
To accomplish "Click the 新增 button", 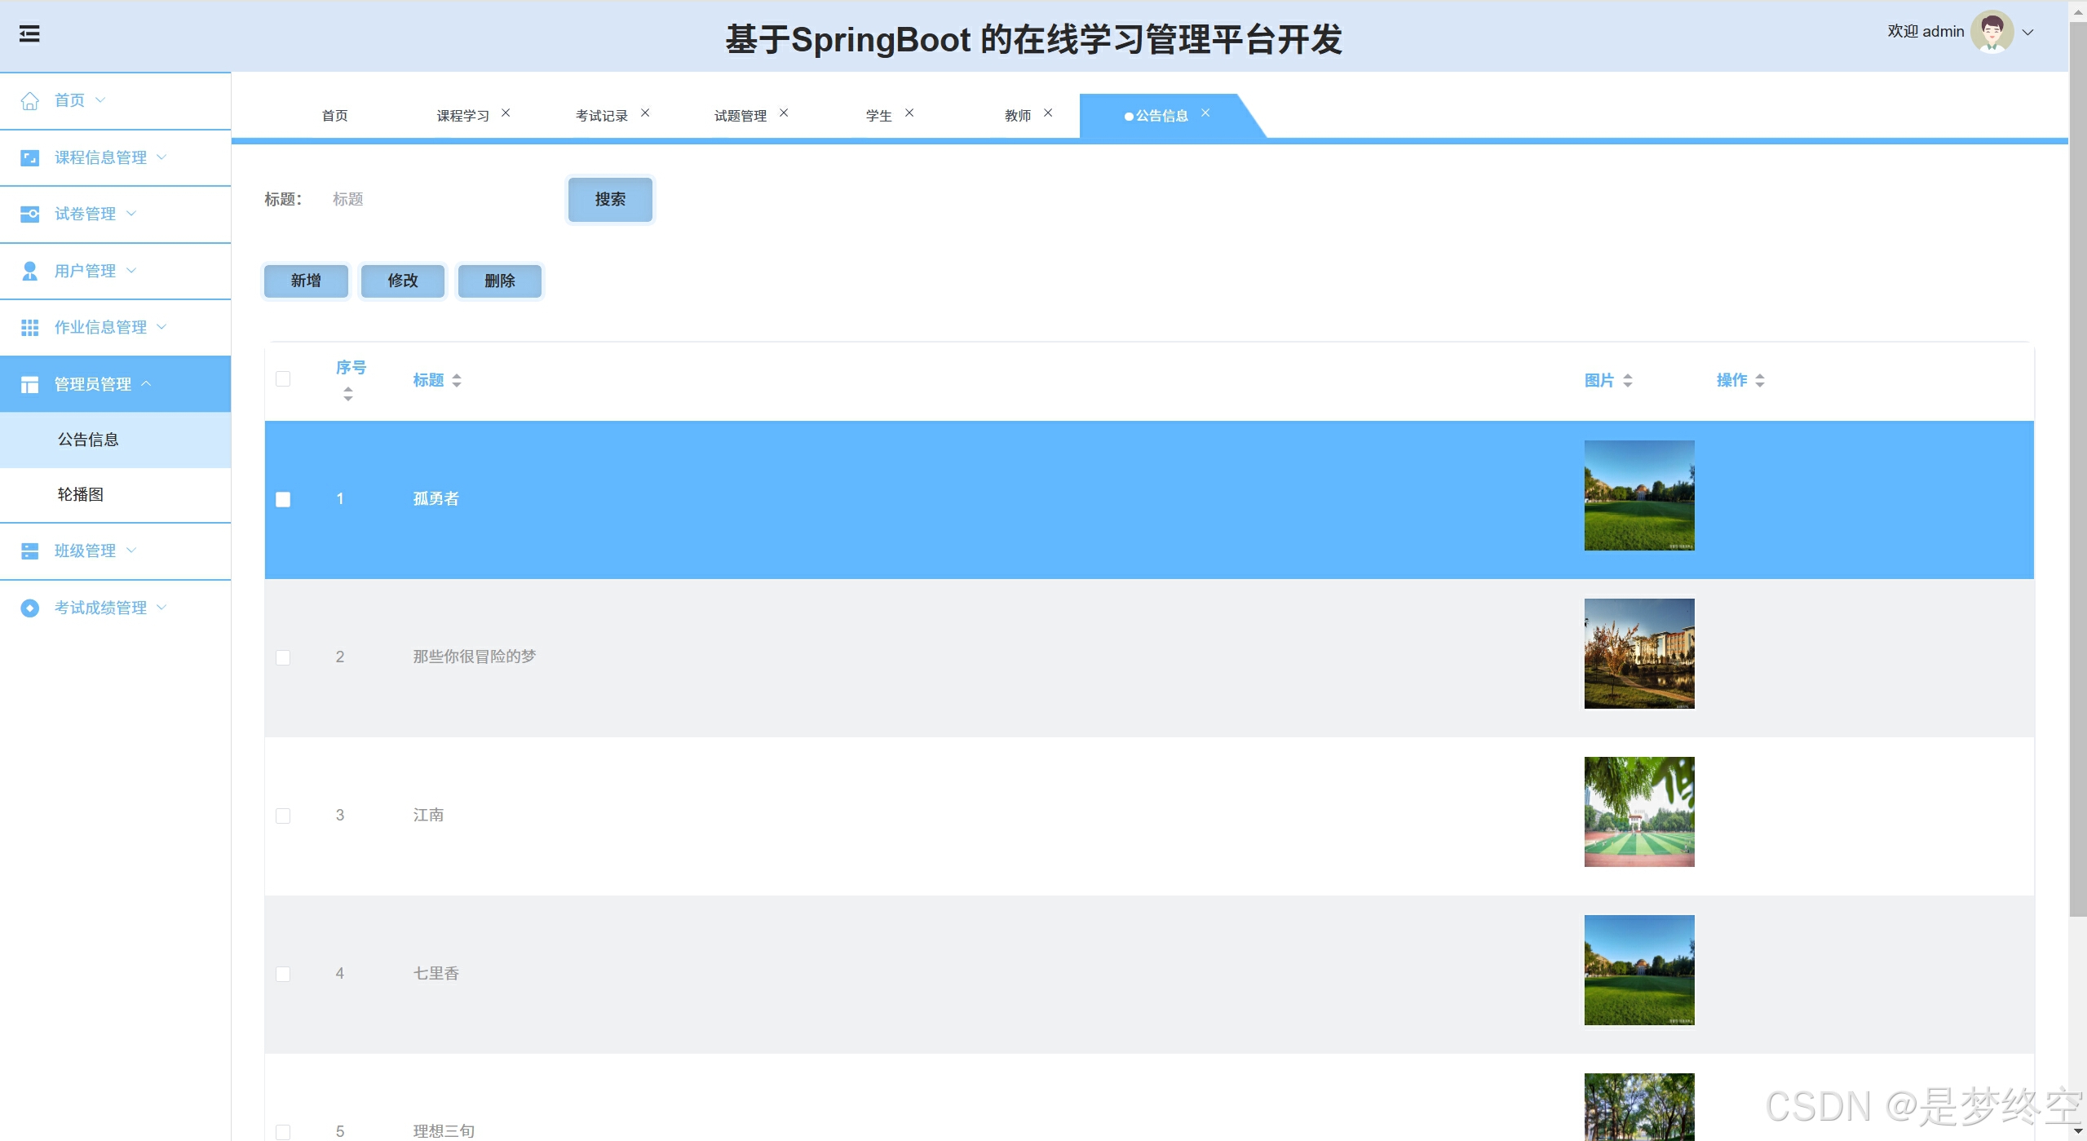I will click(x=306, y=281).
